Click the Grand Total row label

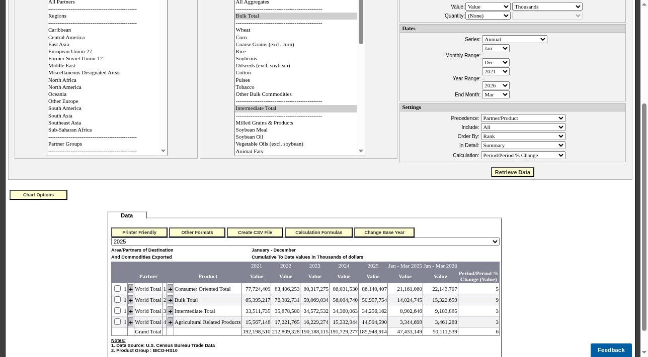[148, 331]
